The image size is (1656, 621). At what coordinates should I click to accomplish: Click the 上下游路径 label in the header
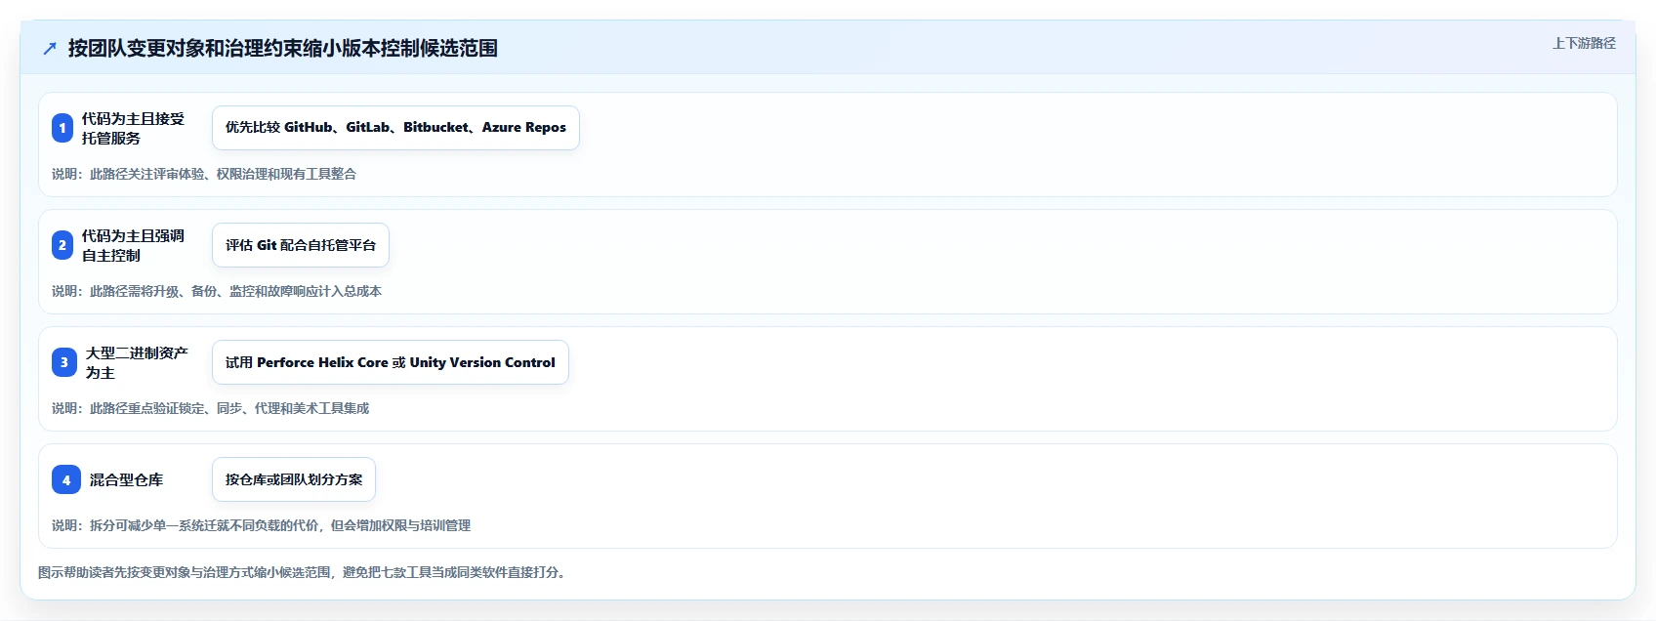pyautogui.click(x=1584, y=43)
